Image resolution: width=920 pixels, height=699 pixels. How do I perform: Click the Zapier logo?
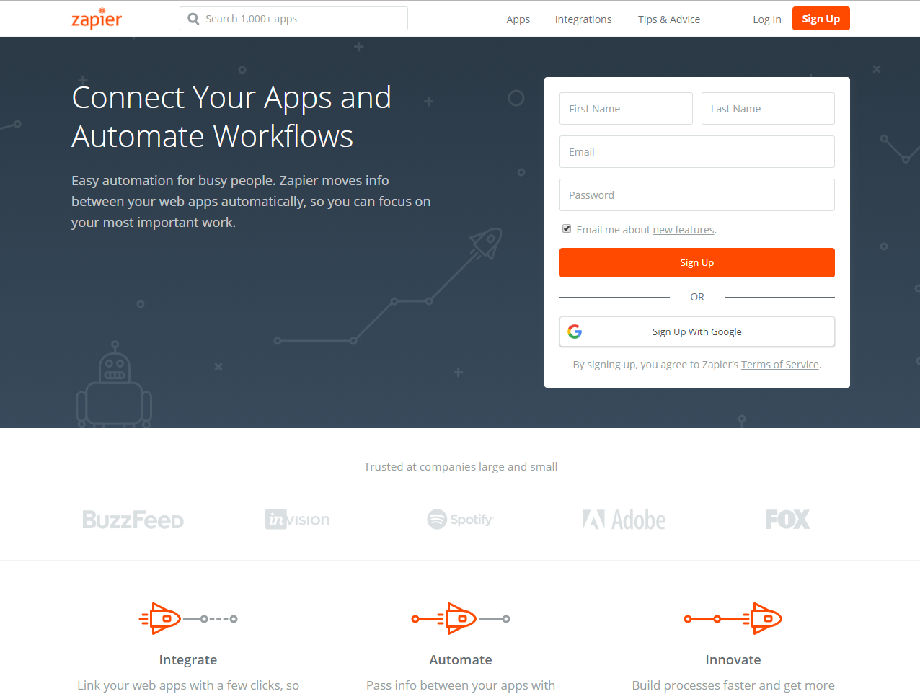coord(97,19)
